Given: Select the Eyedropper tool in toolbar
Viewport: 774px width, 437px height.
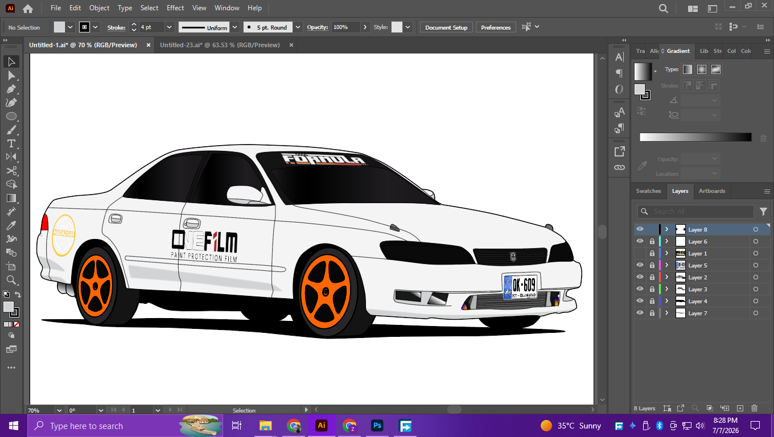Looking at the screenshot, I should click(x=11, y=225).
